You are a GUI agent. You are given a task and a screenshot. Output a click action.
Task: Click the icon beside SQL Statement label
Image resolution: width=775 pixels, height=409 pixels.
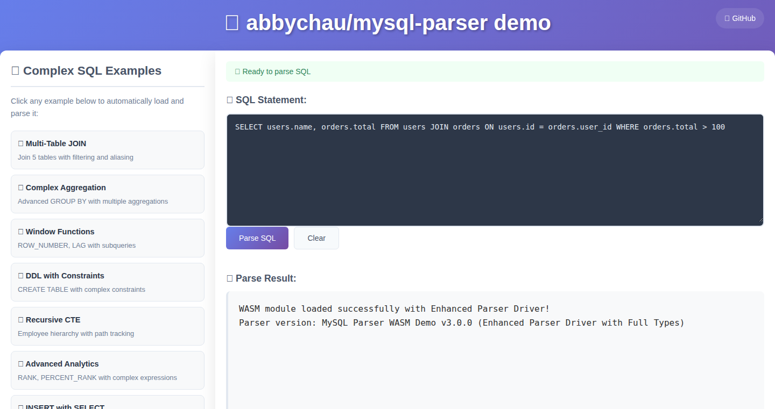(230, 100)
